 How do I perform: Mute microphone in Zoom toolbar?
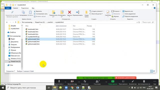point(59,82)
